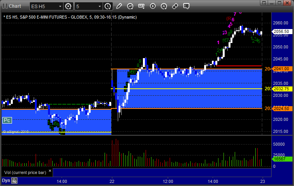Image resolution: width=294 pixels, height=186 pixels.
Task: Open the symbol settings gear menu
Action: [x=68, y=6]
